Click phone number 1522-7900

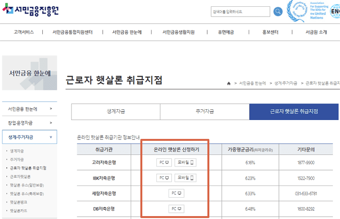click(x=306, y=178)
